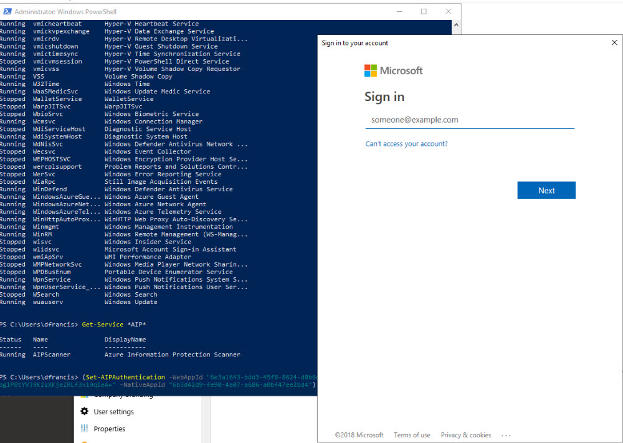The height and width of the screenshot is (443, 623).
Task: Click "Still Image Acquisition Events" text
Action: (161, 182)
